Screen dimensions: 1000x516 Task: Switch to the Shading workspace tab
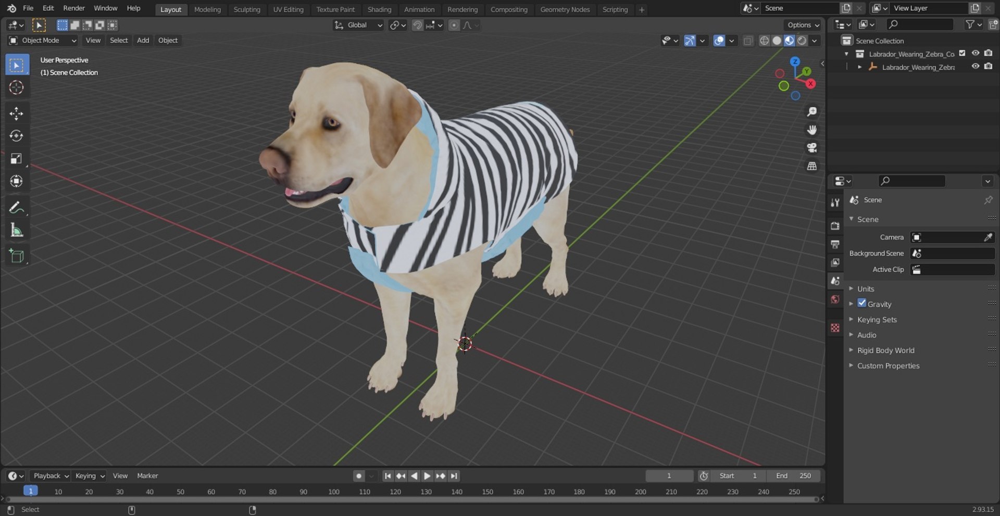click(379, 9)
